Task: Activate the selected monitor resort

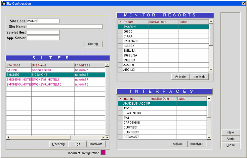Action: click(x=180, y=76)
